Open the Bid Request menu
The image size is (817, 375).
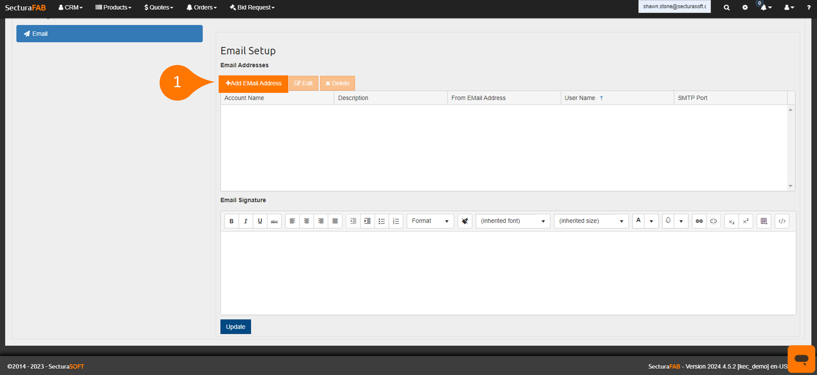[x=252, y=8]
